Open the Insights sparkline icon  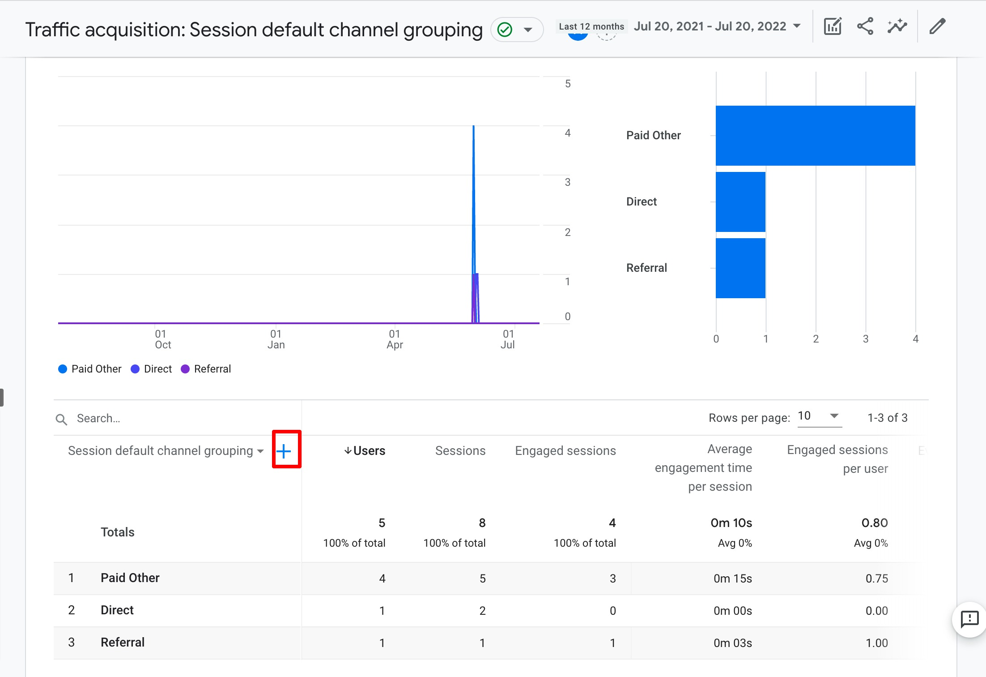(x=897, y=26)
